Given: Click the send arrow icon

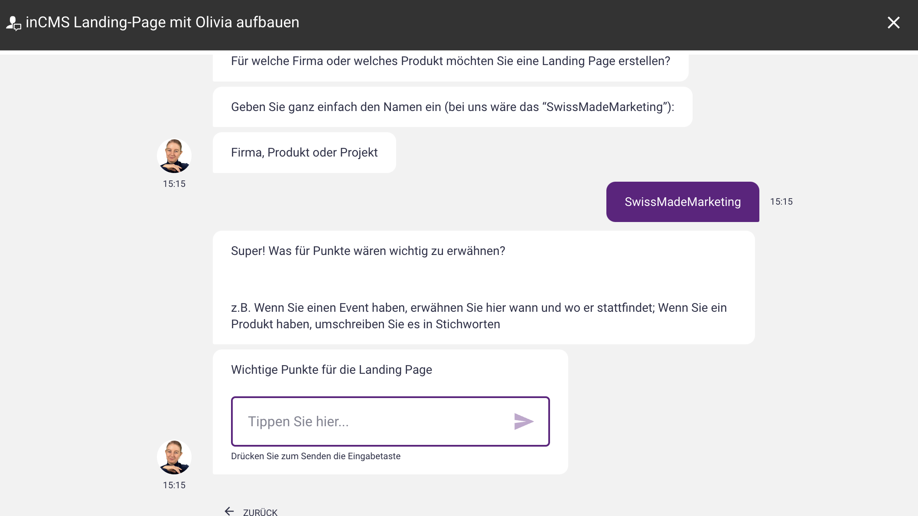Looking at the screenshot, I should 524,421.
